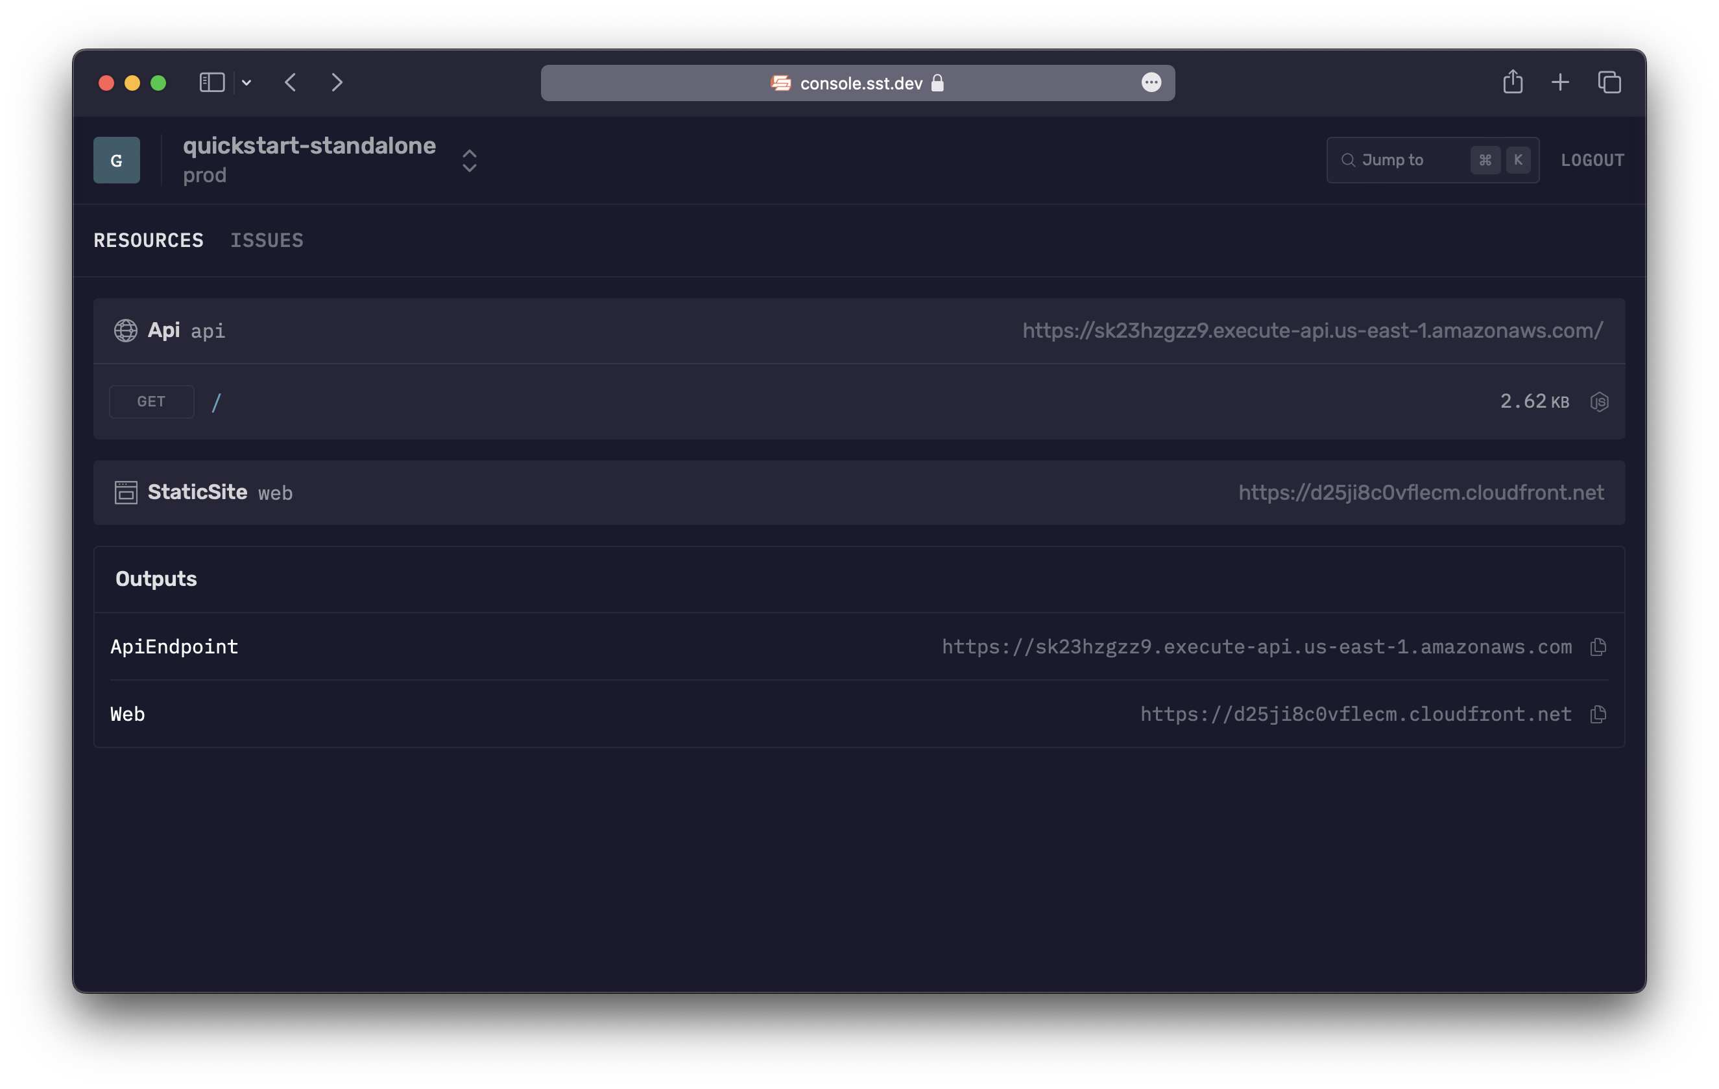This screenshot has height=1089, width=1719.
Task: Open the dropdown arrow beside the sidebar icon
Action: pyautogui.click(x=246, y=83)
